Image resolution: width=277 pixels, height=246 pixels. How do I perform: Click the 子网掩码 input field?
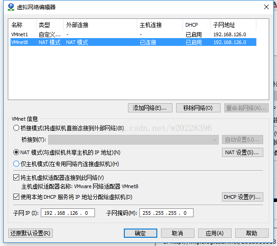166,213
